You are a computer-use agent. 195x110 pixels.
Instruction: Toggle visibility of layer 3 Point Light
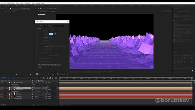pos(1,90)
